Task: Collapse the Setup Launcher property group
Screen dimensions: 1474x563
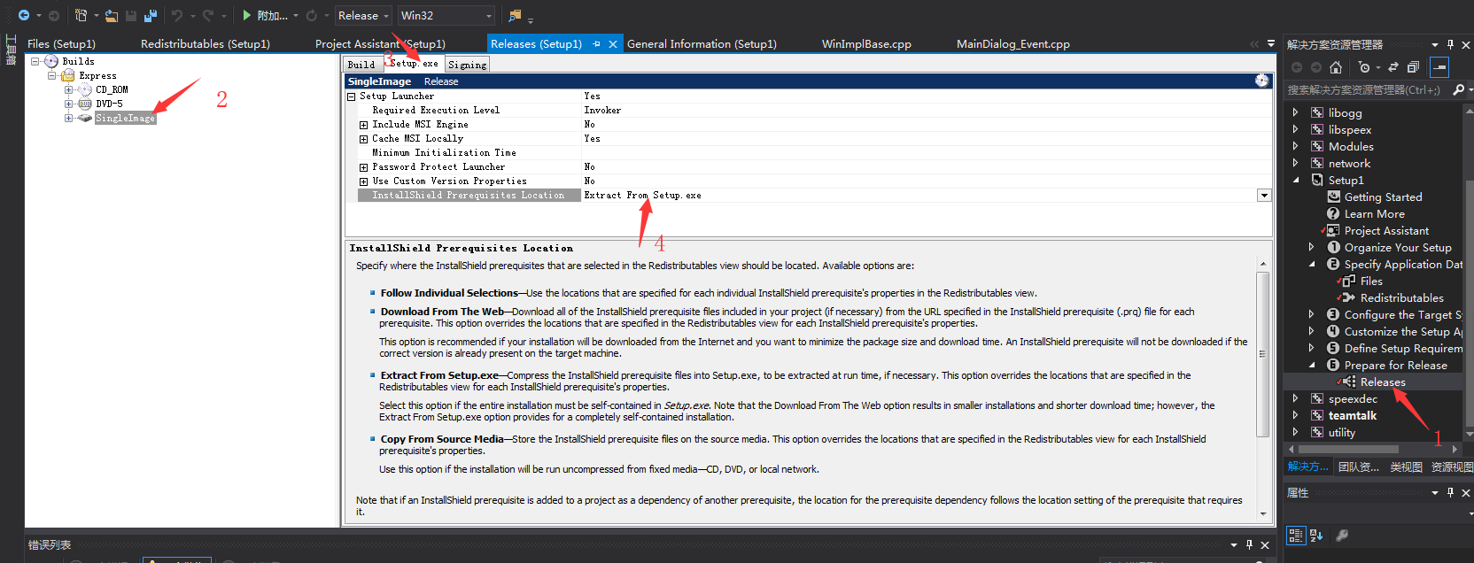Action: pos(351,96)
